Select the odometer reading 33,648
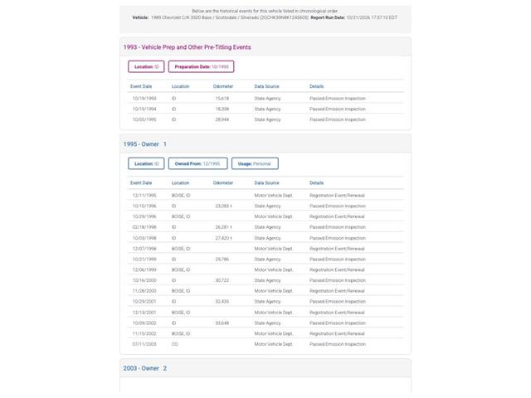531x398 pixels. coord(222,323)
